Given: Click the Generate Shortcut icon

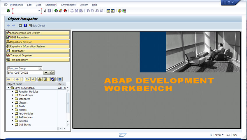Looking at the screenshot, I should pyautogui.click(x=113, y=11).
